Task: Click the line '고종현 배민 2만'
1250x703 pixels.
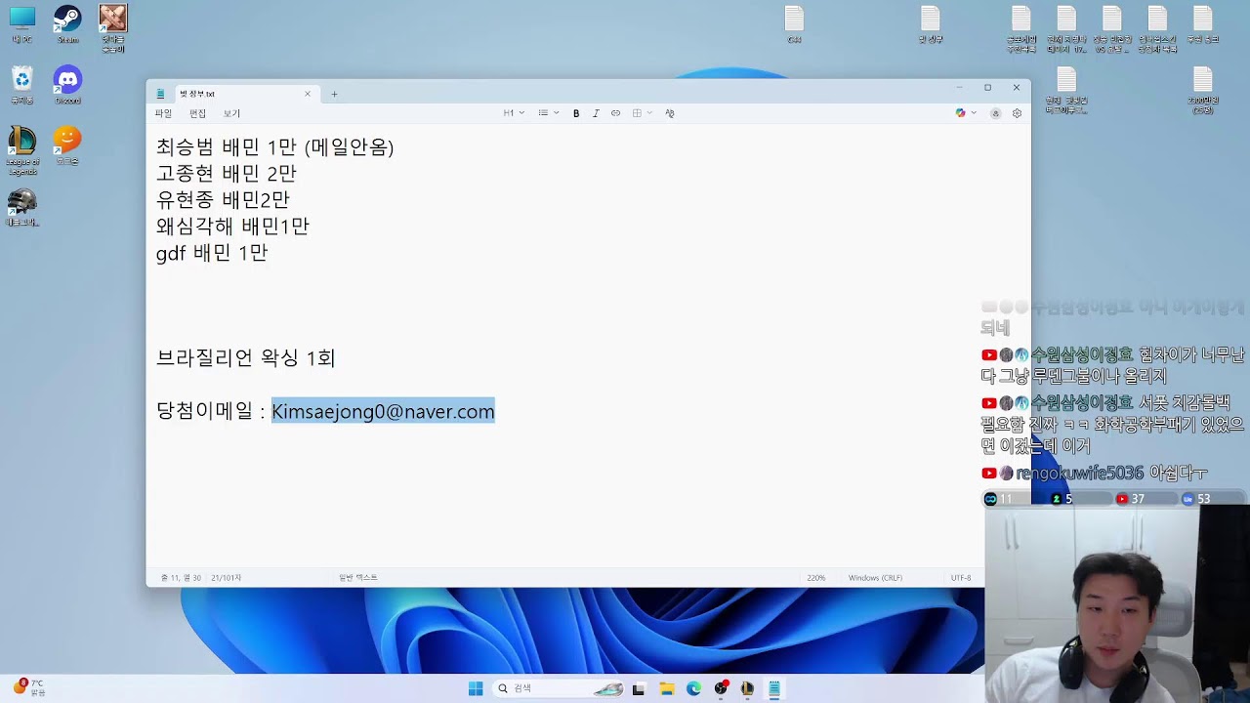Action: click(x=226, y=174)
